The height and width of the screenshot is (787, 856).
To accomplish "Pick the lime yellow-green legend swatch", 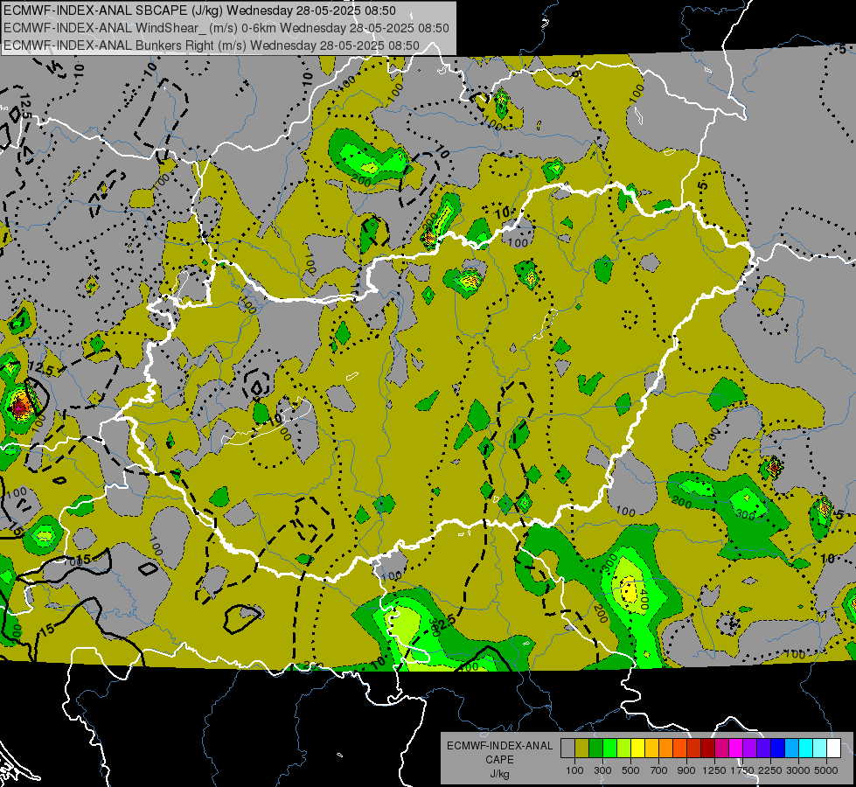I will pyautogui.click(x=624, y=749).
